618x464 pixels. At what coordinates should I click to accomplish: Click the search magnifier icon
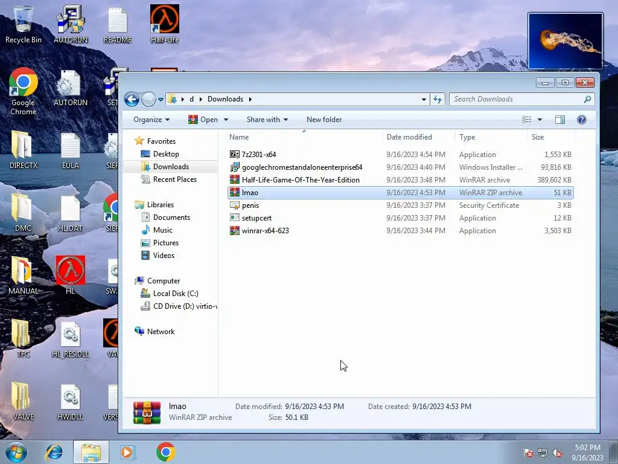pos(587,99)
